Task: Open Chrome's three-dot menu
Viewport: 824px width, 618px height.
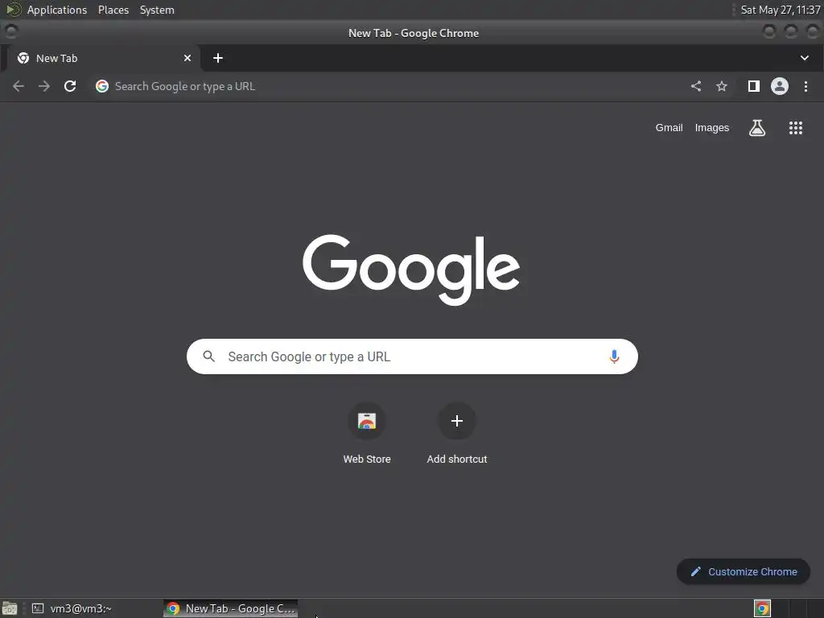Action: [x=805, y=86]
